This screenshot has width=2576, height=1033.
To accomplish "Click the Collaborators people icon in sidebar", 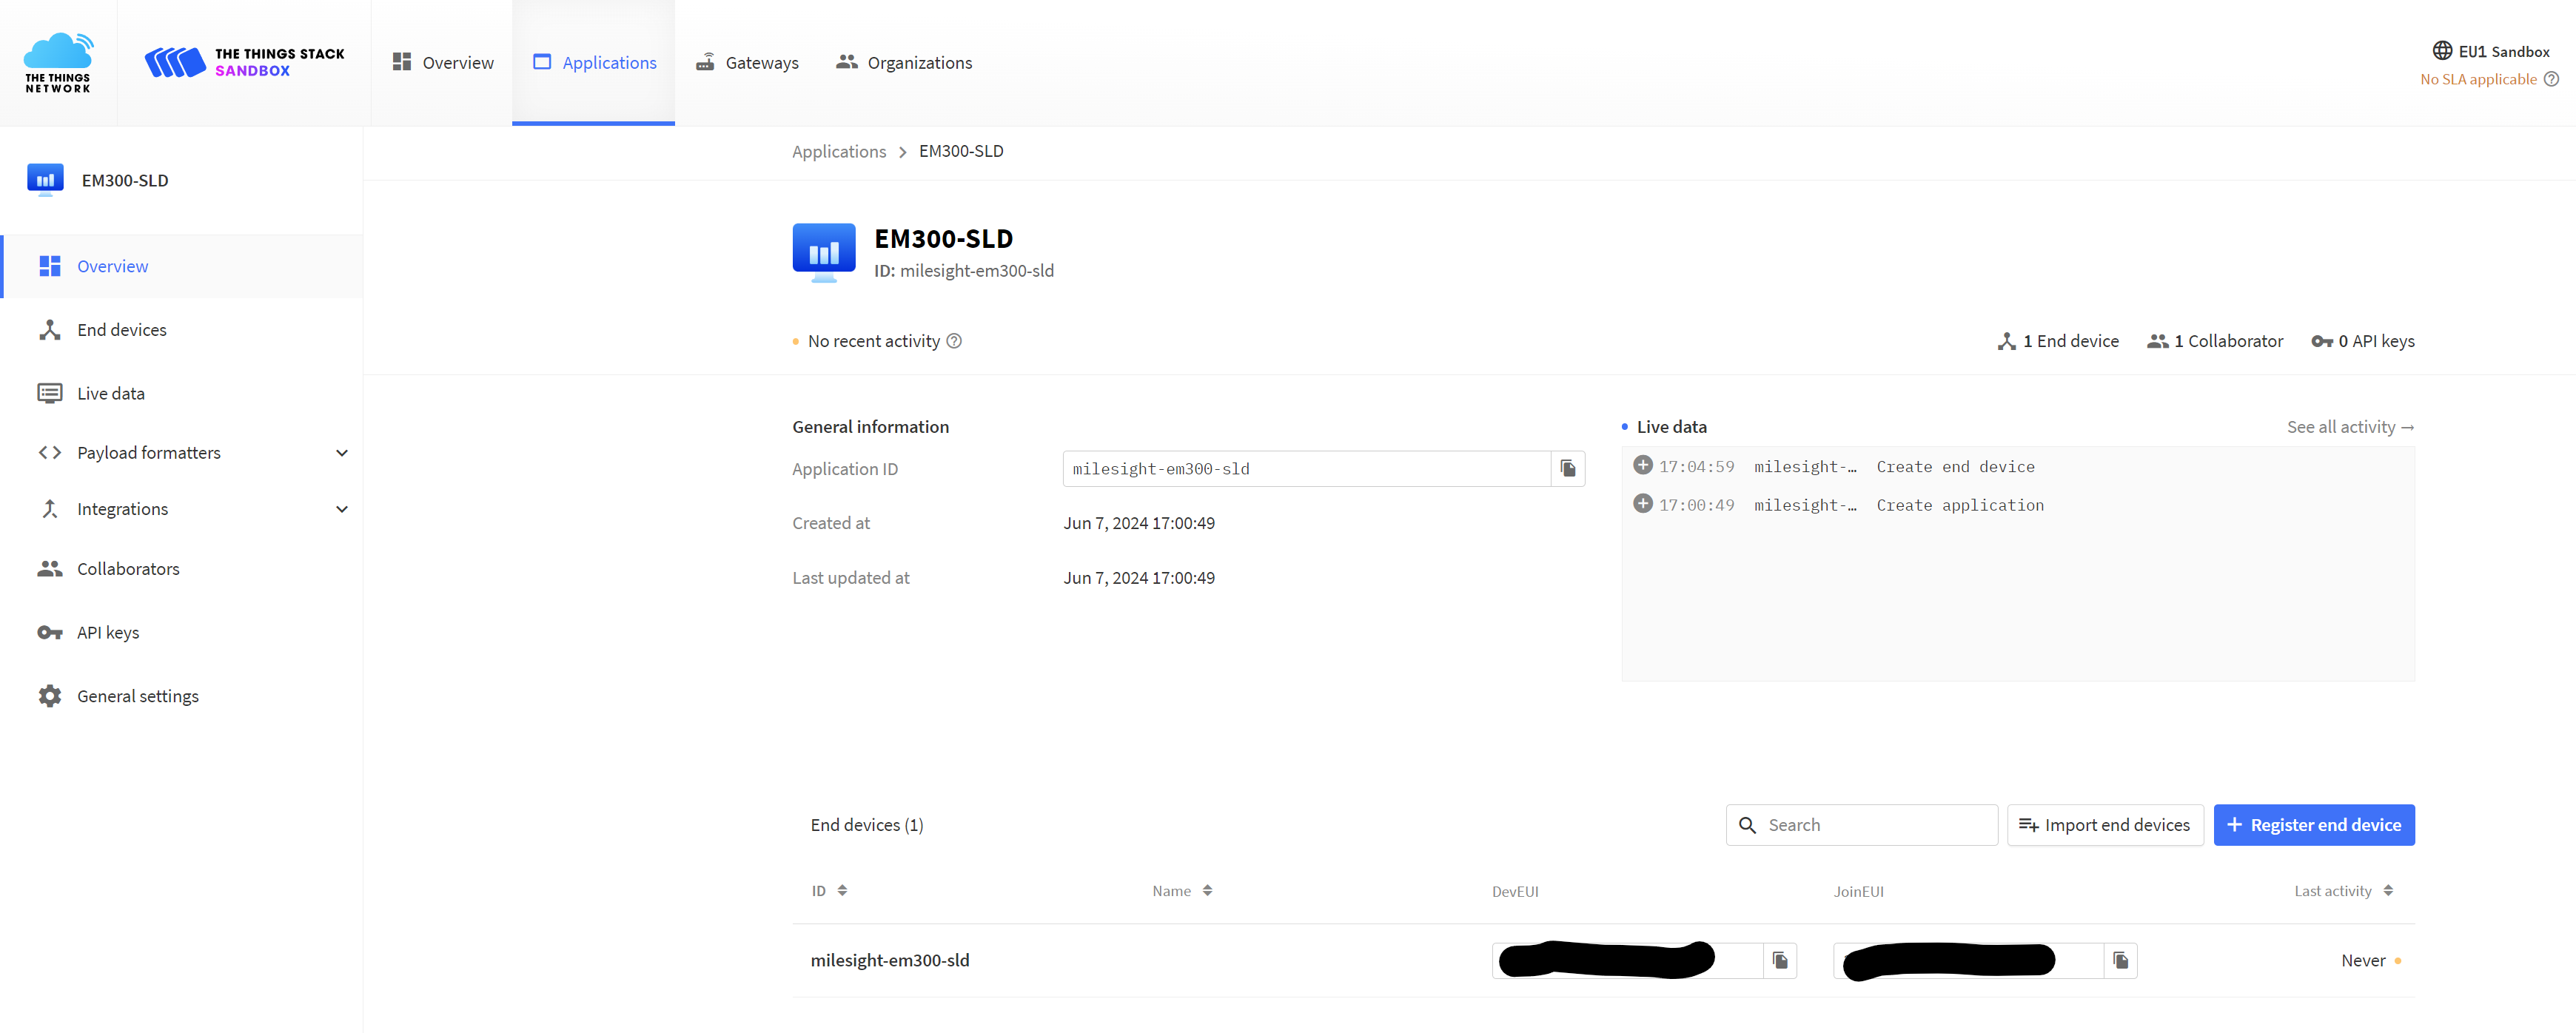I will pyautogui.click(x=50, y=569).
